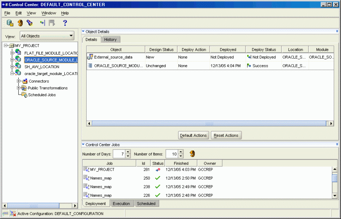Click right arrow of Object Details scrollbar
This screenshot has height=219, width=341.
point(331,123)
